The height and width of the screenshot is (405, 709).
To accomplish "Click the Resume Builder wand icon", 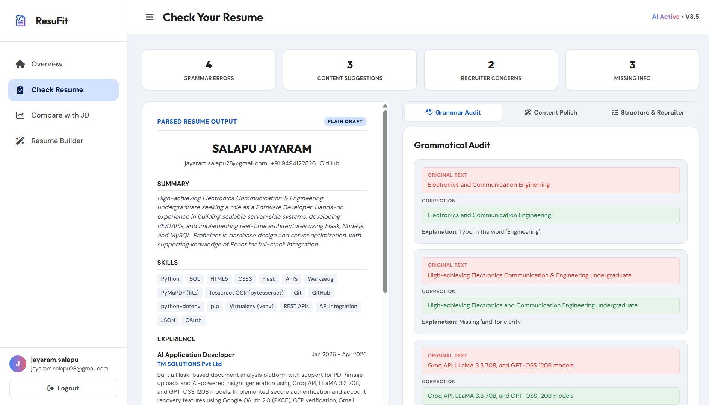I will click(20, 141).
